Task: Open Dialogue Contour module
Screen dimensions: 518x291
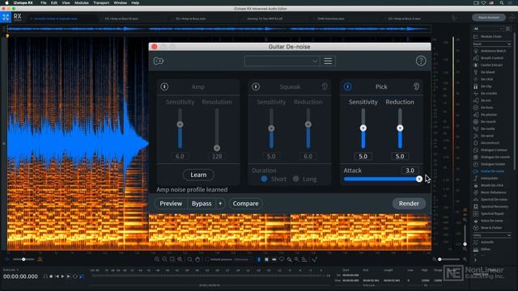Action: (x=490, y=150)
